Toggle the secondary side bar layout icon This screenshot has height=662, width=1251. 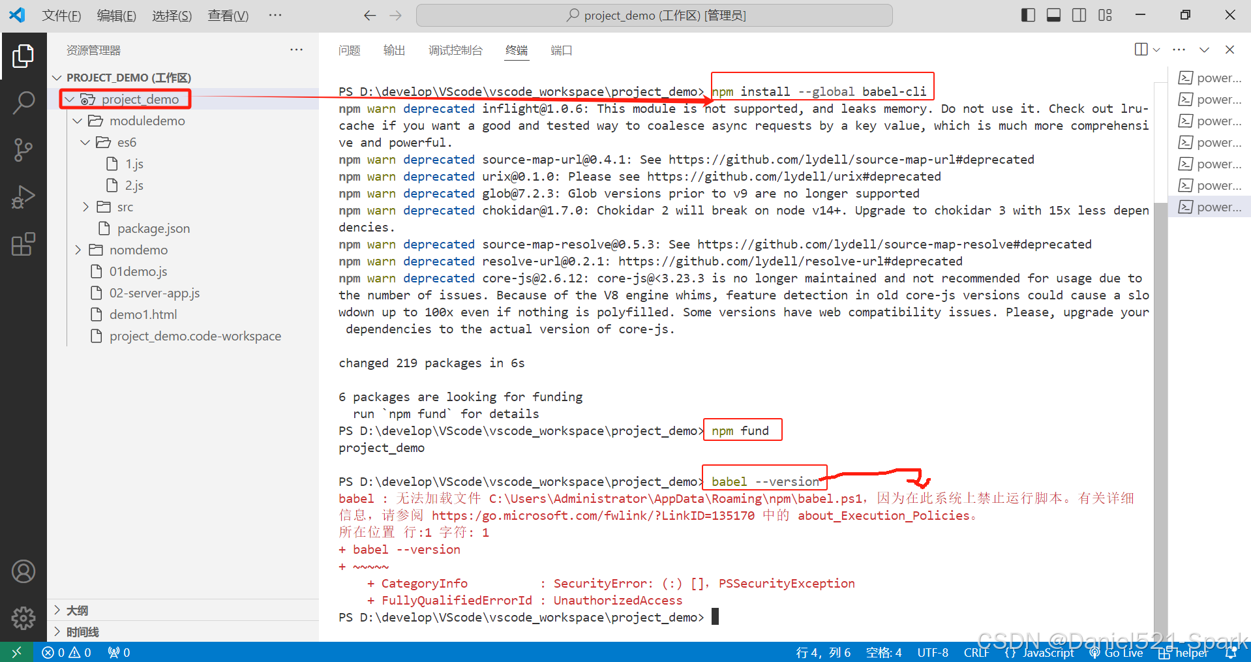click(x=1079, y=15)
